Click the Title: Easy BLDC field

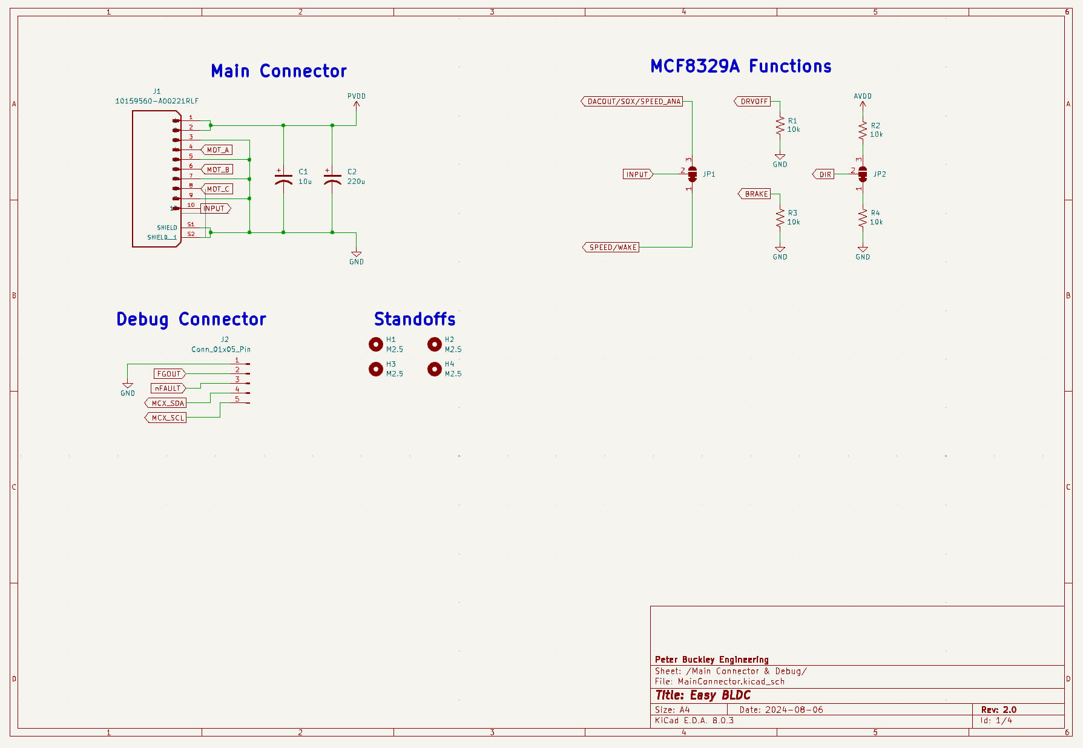(703, 695)
